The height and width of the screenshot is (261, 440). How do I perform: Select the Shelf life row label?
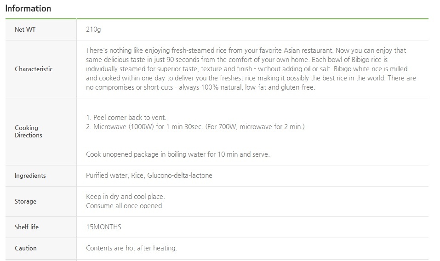coord(28,227)
